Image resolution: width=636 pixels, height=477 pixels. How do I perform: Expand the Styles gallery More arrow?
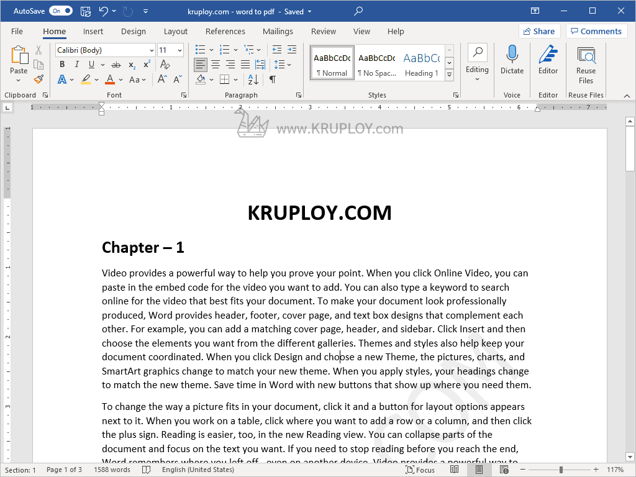(449, 75)
